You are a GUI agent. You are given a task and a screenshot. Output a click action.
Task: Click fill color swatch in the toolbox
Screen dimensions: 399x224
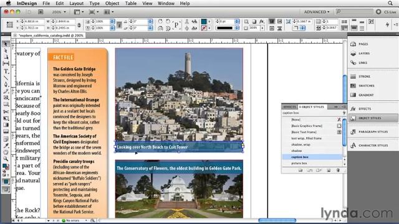coord(4,166)
